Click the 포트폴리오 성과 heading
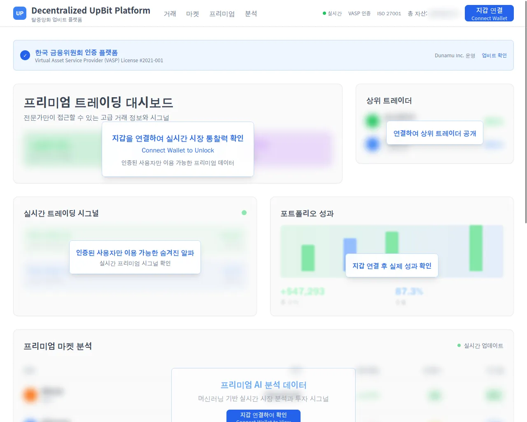Viewport: 527px width, 422px height. tap(307, 213)
